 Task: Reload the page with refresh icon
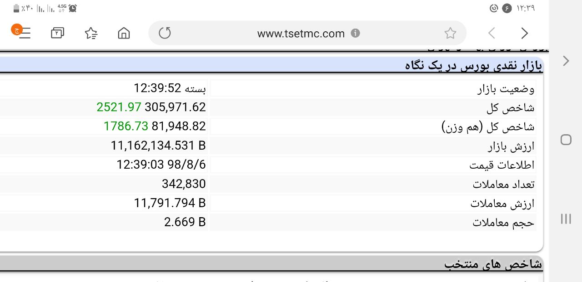point(165,33)
